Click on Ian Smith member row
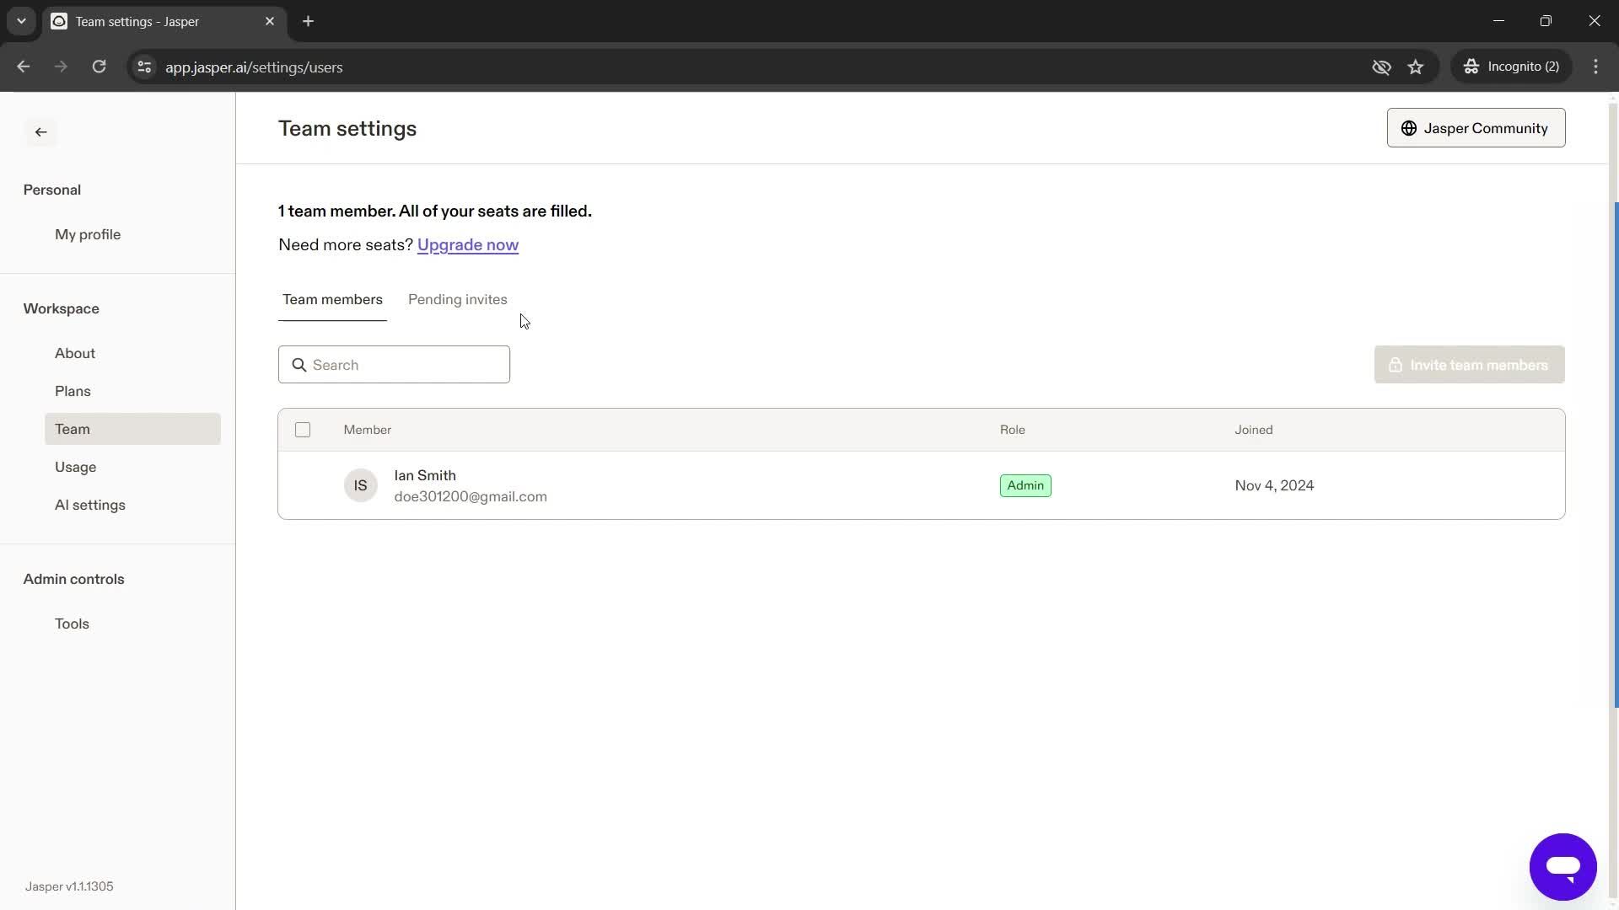The image size is (1619, 910). [x=921, y=484]
